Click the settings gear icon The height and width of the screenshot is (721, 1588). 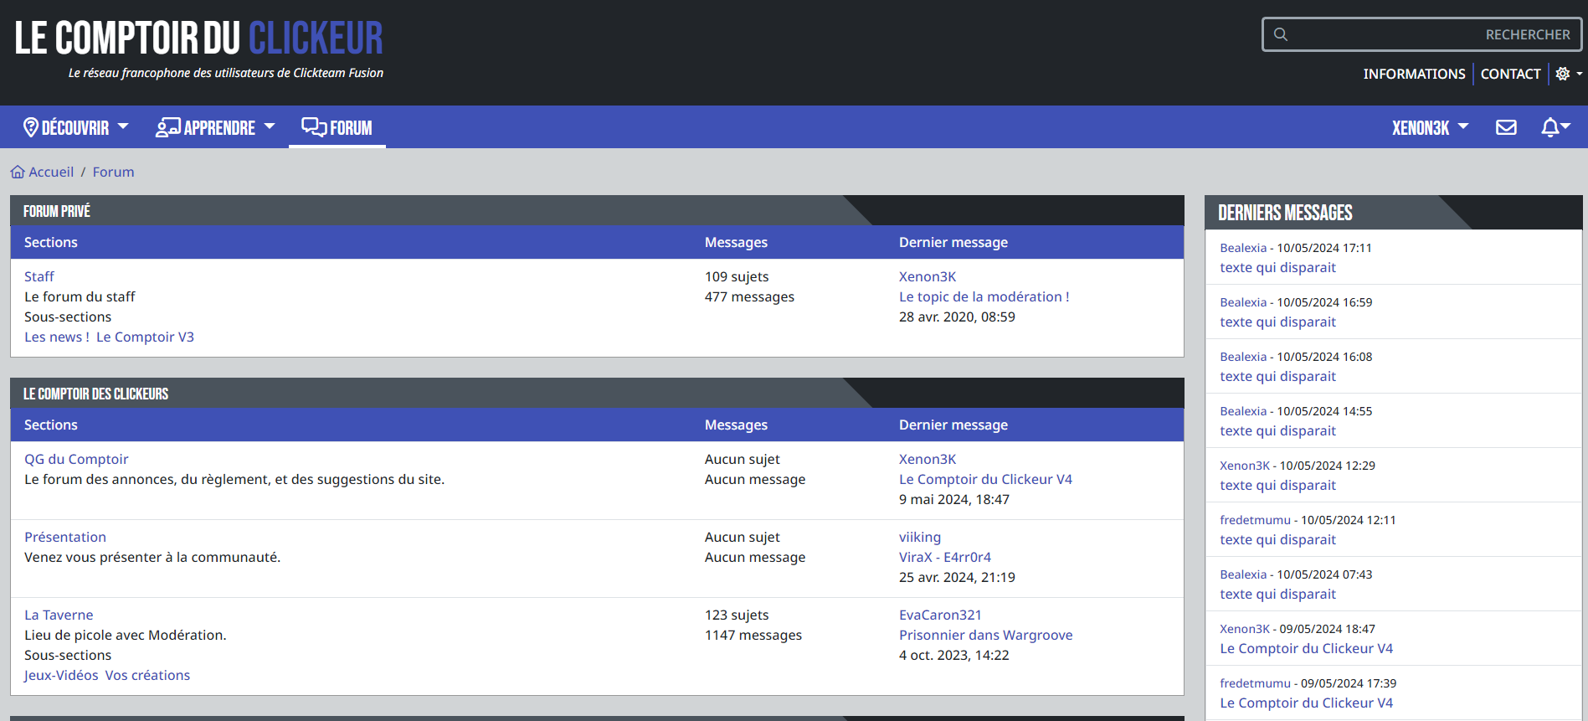click(1562, 74)
